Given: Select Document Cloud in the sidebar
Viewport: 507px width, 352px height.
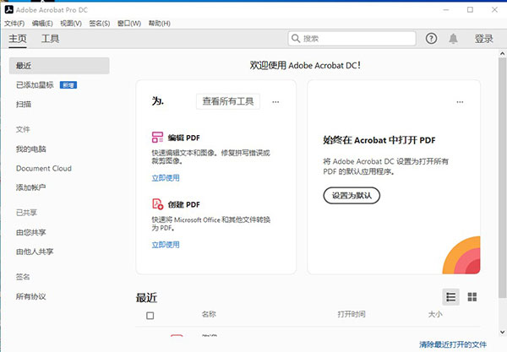Looking at the screenshot, I should pyautogui.click(x=44, y=168).
